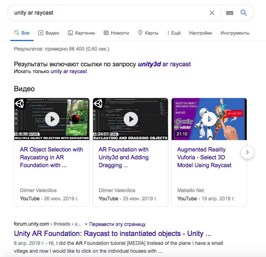Open AR Foundation with Unity3d link

124,158
